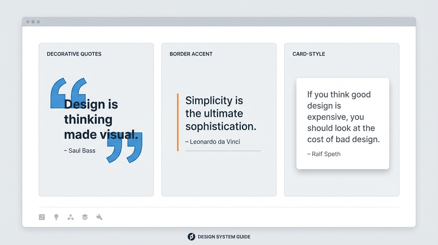Click the divider line under the da Vinci quote
This screenshot has width=438, height=245.
tap(223, 150)
